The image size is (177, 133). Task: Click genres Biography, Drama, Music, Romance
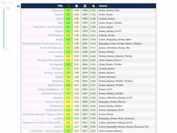coord(116,119)
